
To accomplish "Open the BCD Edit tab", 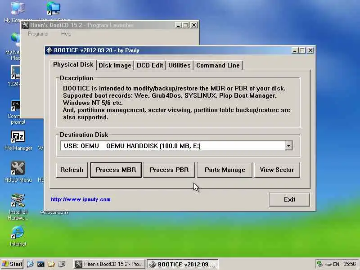I will pyautogui.click(x=150, y=65).
